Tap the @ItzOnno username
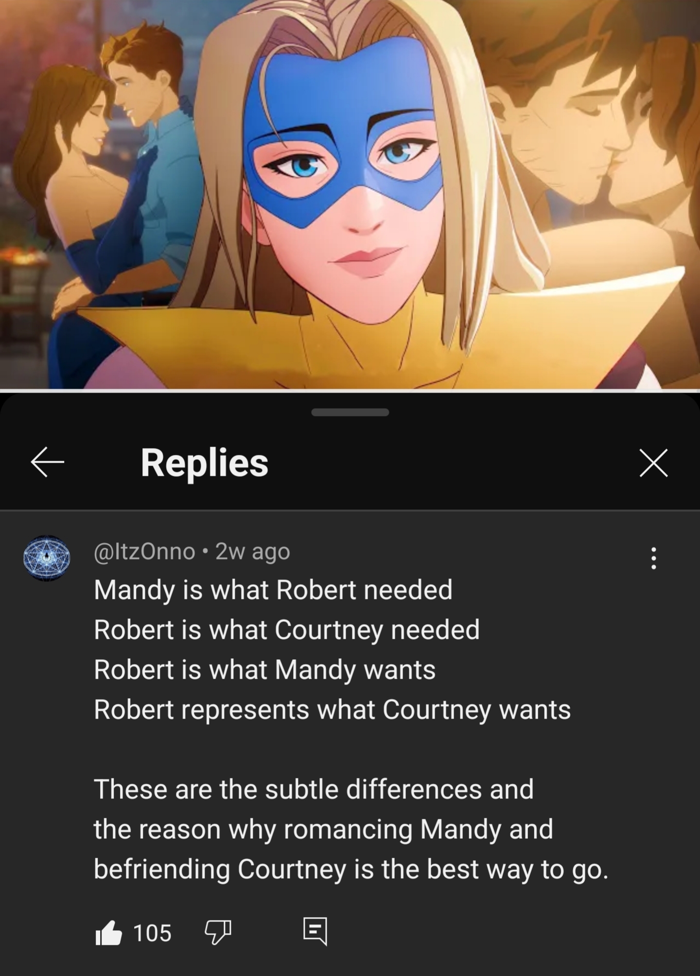Viewport: 700px width, 976px height. pyautogui.click(x=144, y=551)
